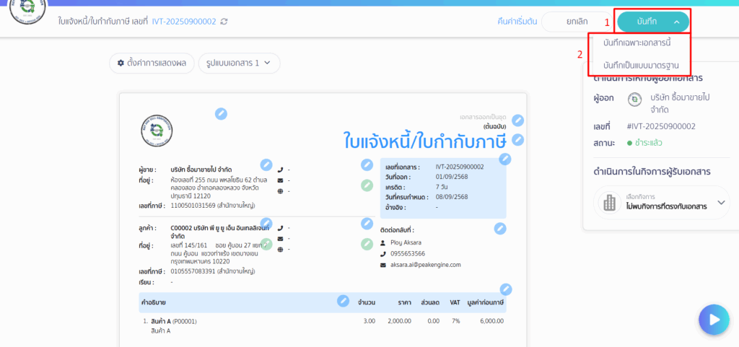Click the บันทึก save button

pos(653,22)
